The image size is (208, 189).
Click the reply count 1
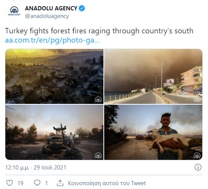coord(46,183)
